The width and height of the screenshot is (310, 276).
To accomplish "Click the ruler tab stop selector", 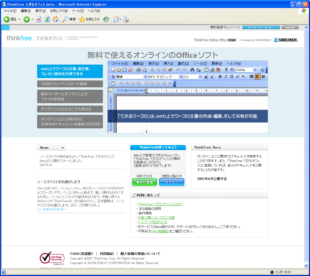I will (111, 91).
